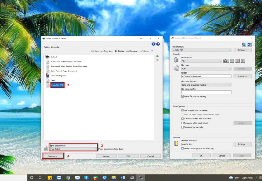Click the delete destination trash icon
The image size is (262, 181).
coord(243,61)
